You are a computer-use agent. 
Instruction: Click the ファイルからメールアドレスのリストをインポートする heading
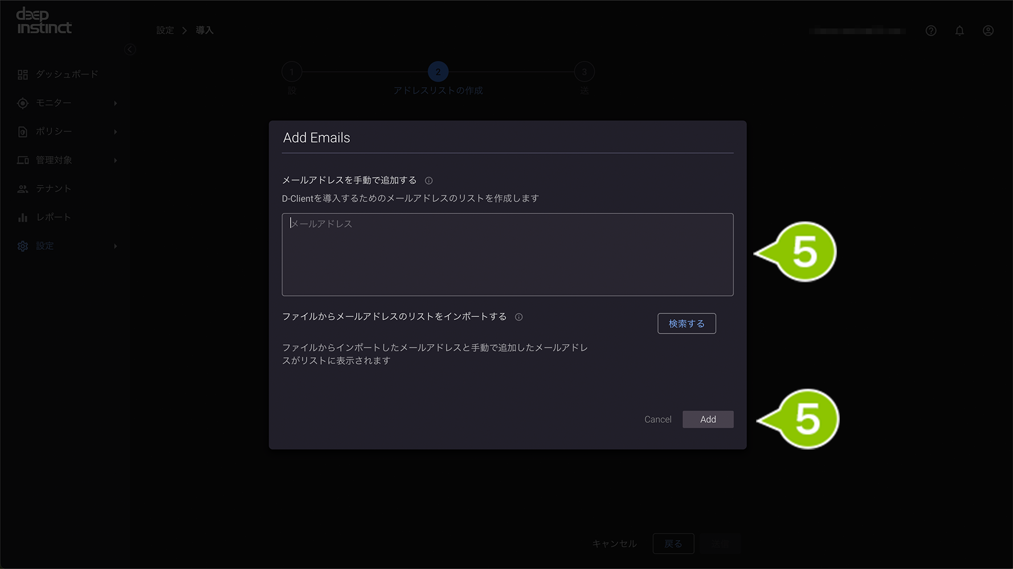tap(394, 316)
